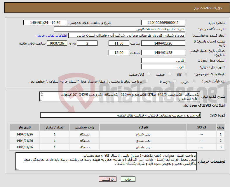Screen dimensions: 230x187
Task: Click پمپ شناور in row 3
Action: click(x=143, y=147)
